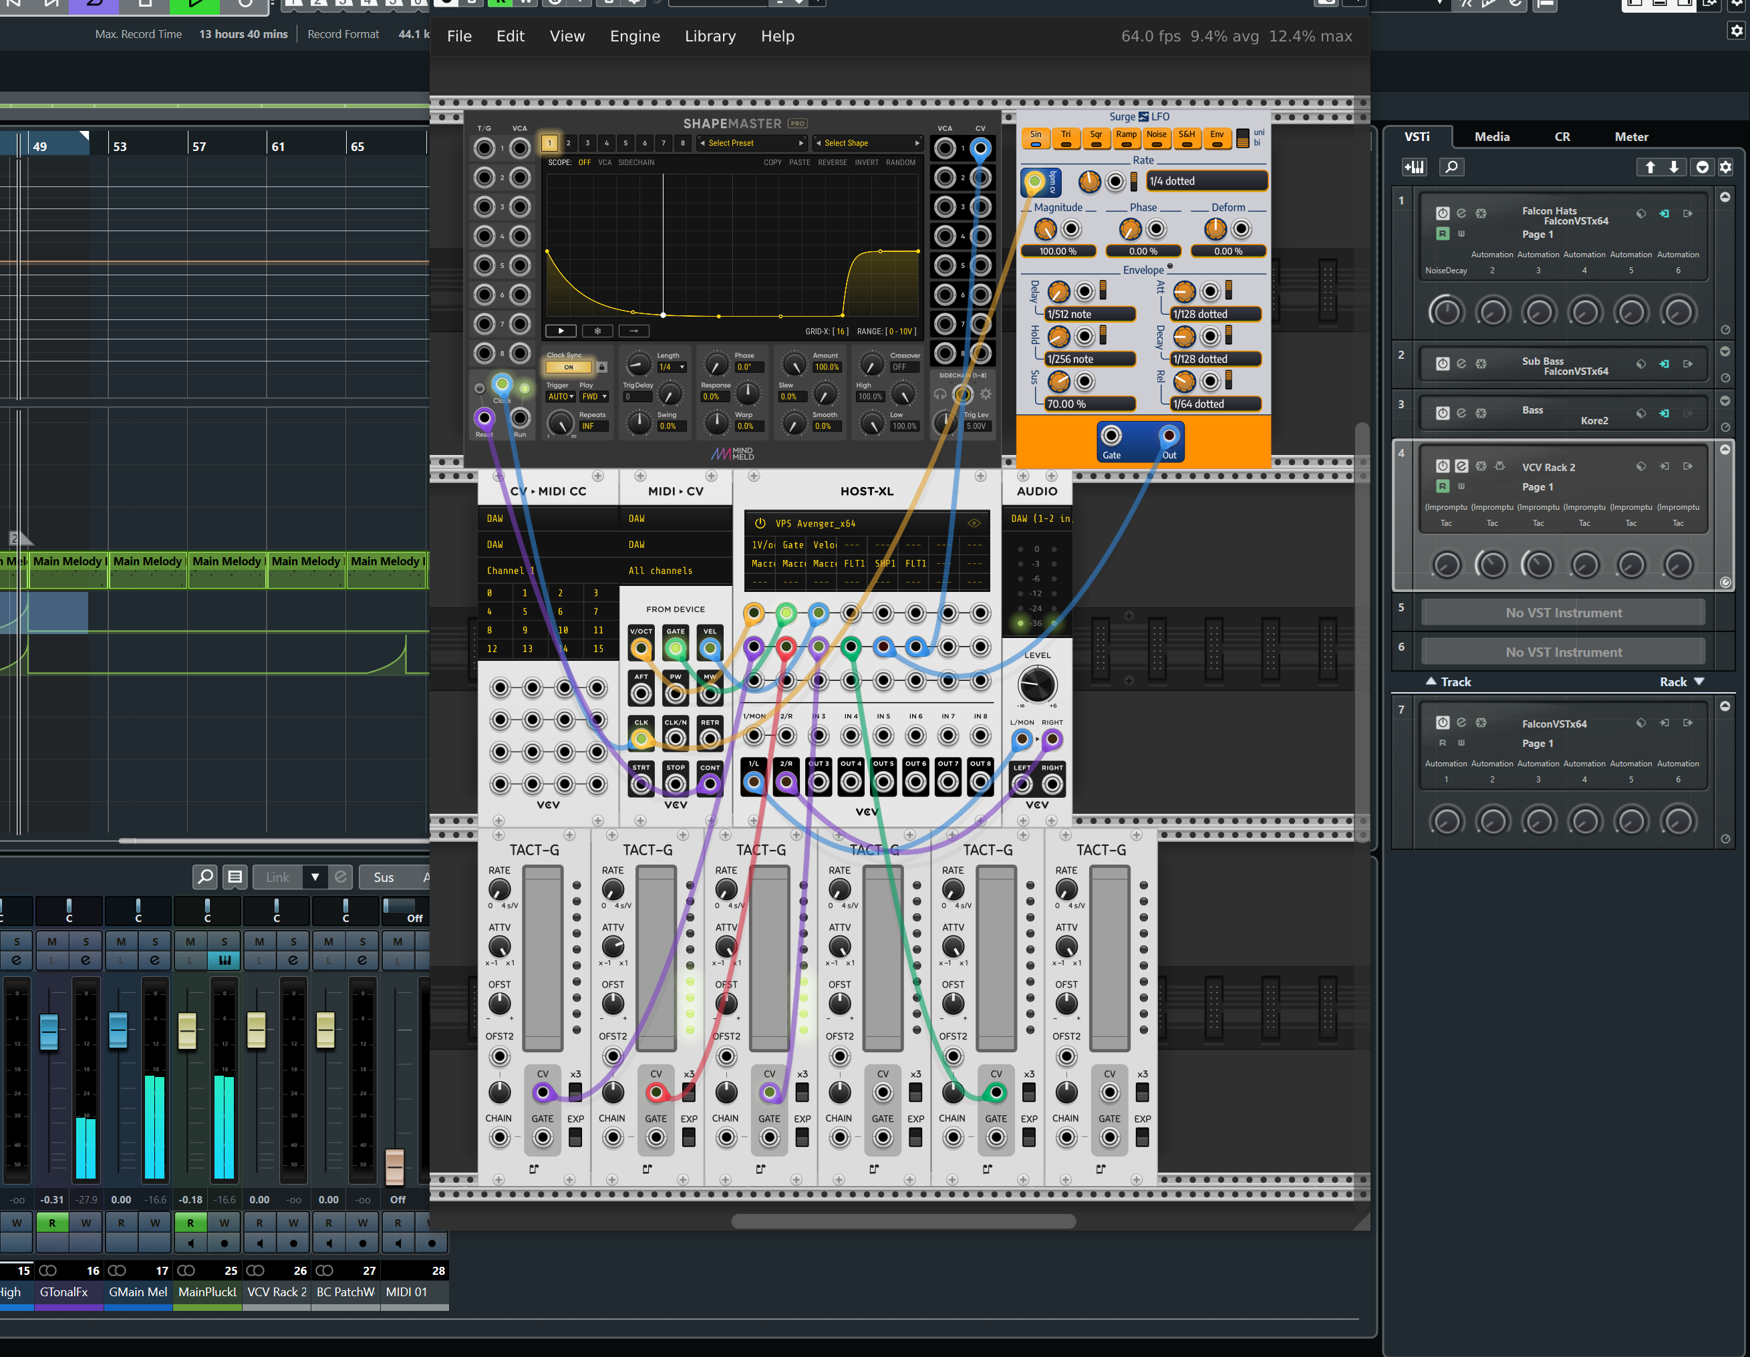Open the mixer Link dropdown arrow

click(x=315, y=877)
